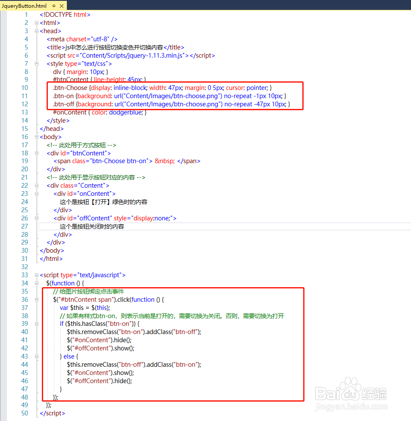
Task: Click the .btn-Choose CSS rule line
Action: [x=163, y=88]
